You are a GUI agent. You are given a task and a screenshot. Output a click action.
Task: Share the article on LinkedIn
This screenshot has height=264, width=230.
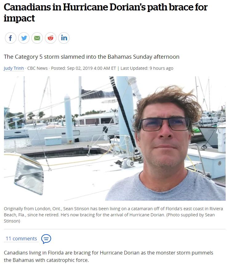point(64,38)
